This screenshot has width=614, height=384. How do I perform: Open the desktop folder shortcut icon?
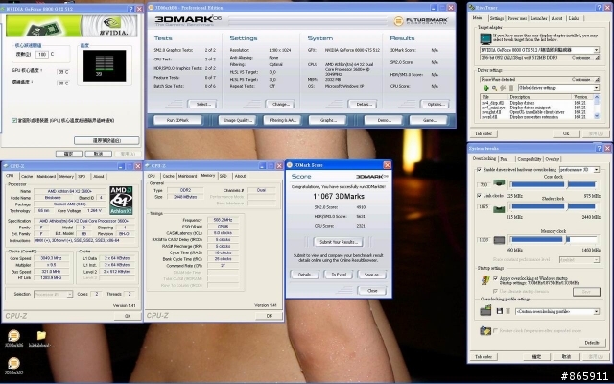(x=41, y=335)
